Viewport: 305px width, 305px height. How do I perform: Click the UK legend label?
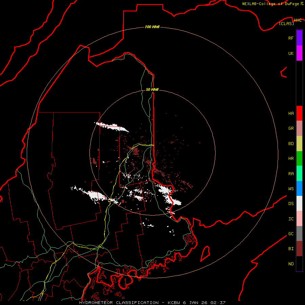(x=291, y=53)
